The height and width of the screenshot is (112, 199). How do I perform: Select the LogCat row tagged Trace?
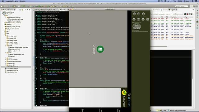[x=172, y=19]
